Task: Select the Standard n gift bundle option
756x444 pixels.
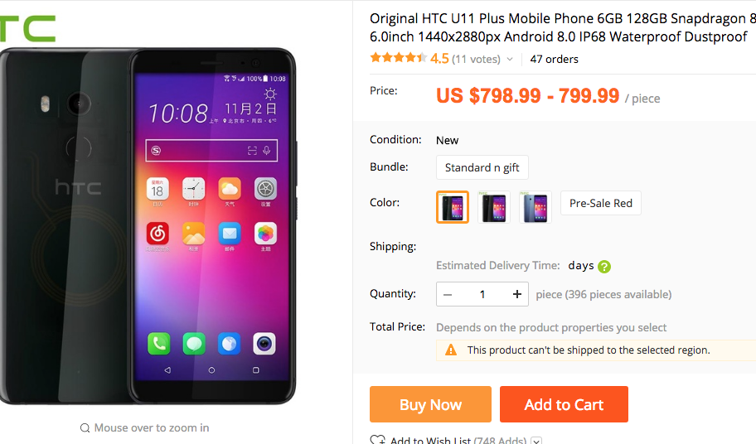Action: (482, 167)
